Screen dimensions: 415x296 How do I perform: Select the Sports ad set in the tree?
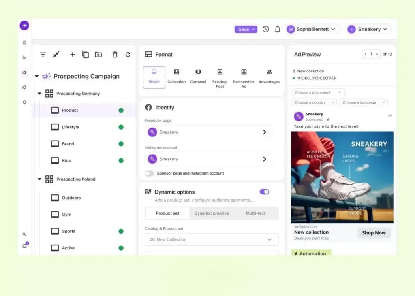(68, 231)
